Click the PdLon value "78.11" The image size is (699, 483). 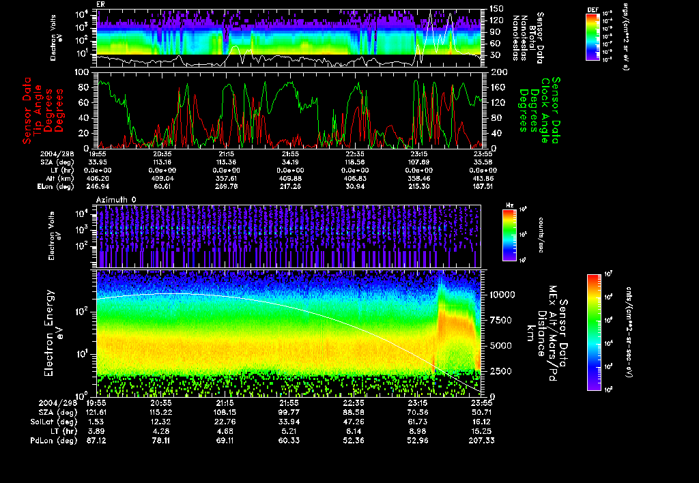[x=160, y=440]
